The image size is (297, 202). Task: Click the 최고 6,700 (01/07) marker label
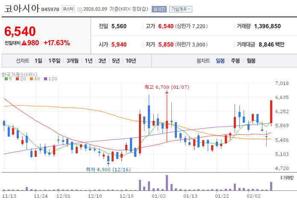pyautogui.click(x=167, y=87)
